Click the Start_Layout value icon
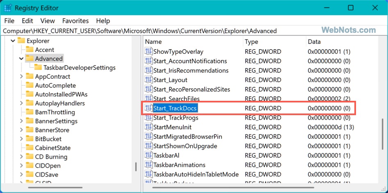This screenshot has height=193, width=388. click(148, 80)
